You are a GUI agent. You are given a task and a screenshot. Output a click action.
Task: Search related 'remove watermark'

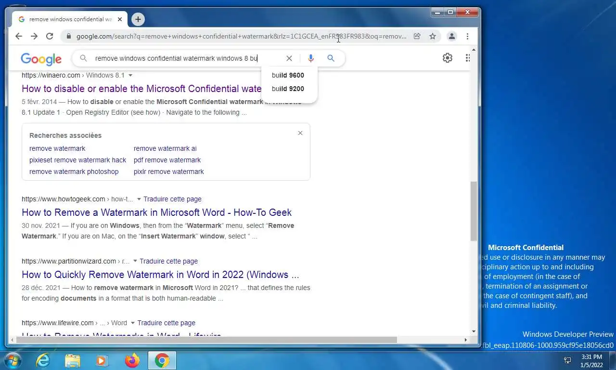(x=57, y=148)
